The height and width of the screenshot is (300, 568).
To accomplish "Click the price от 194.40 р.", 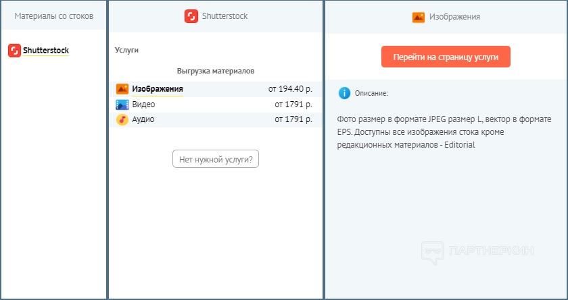I will click(289, 89).
